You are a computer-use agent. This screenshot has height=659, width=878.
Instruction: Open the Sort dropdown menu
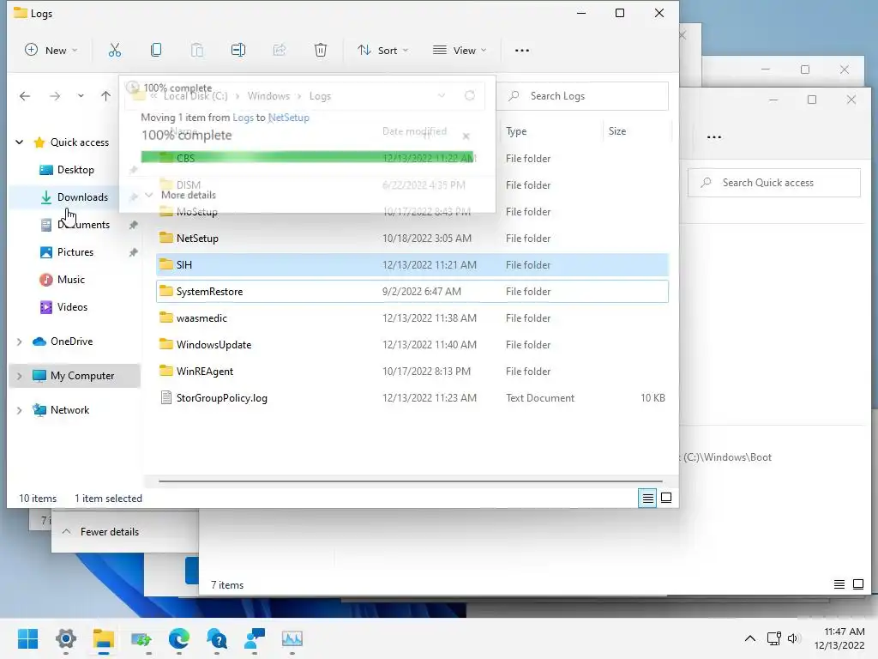[383, 51]
